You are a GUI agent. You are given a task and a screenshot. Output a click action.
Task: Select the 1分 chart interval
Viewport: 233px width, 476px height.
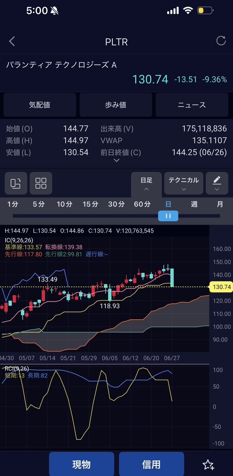[x=13, y=204]
